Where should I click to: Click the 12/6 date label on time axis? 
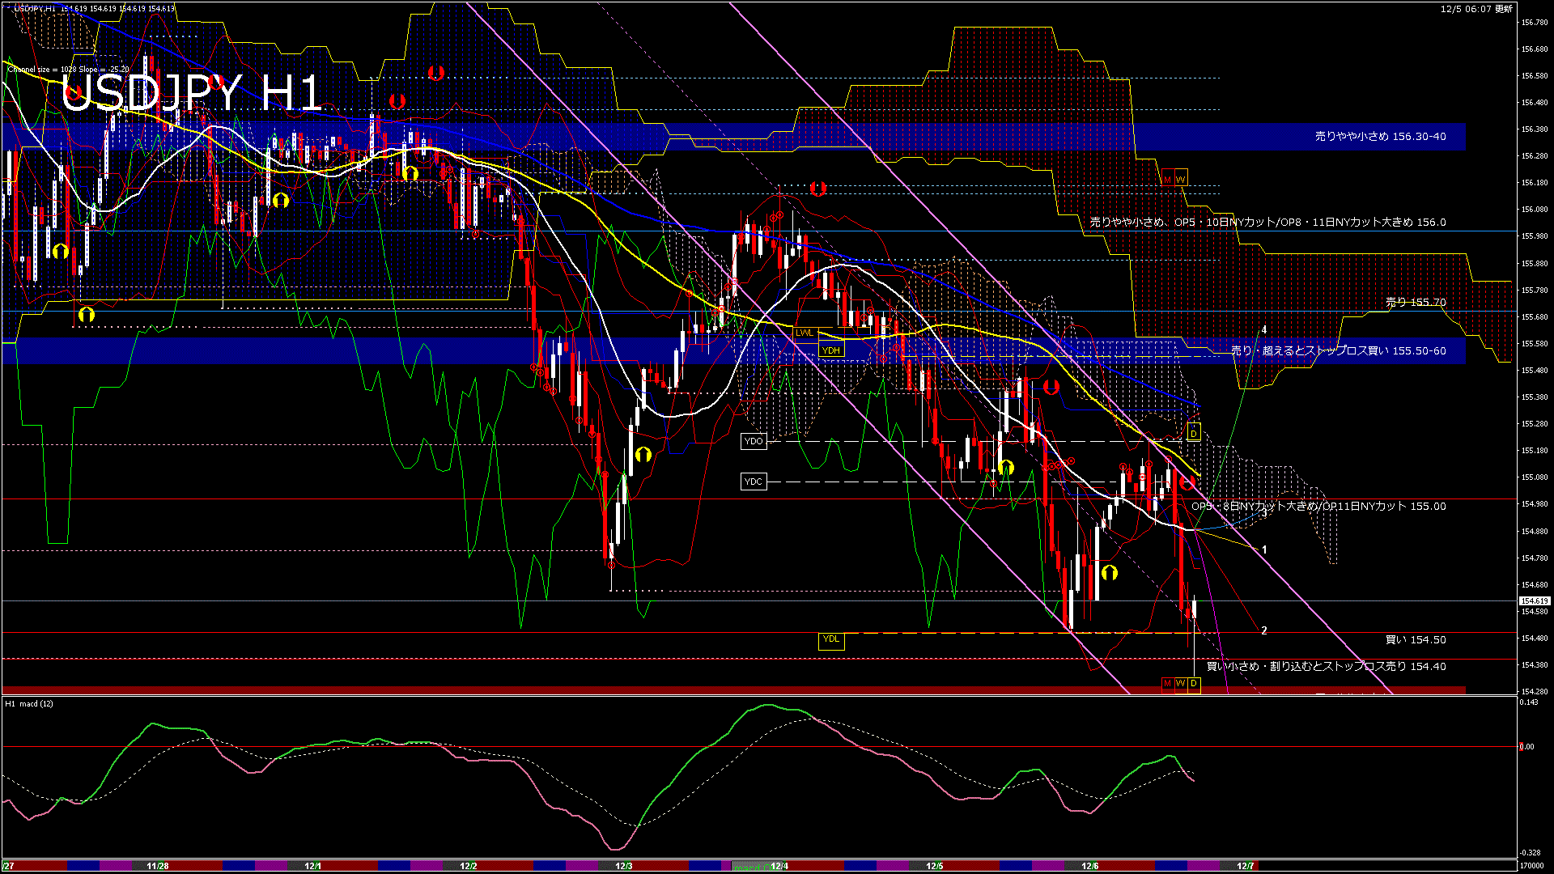pyautogui.click(x=1089, y=866)
